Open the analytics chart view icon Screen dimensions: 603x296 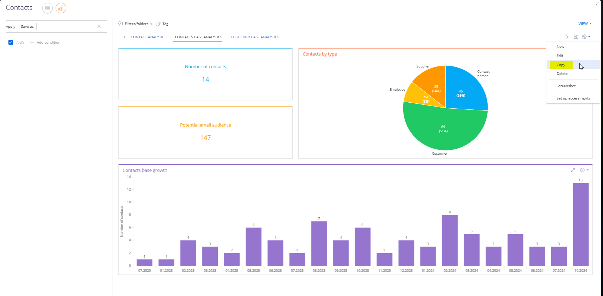point(61,8)
